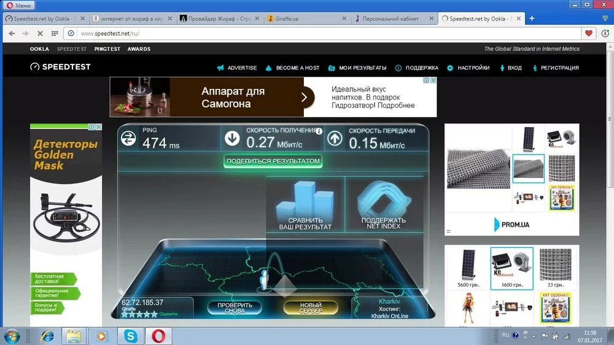Open НАСТРОЙКИ settings page
Viewport: 614px width, 345px height.
coord(468,68)
